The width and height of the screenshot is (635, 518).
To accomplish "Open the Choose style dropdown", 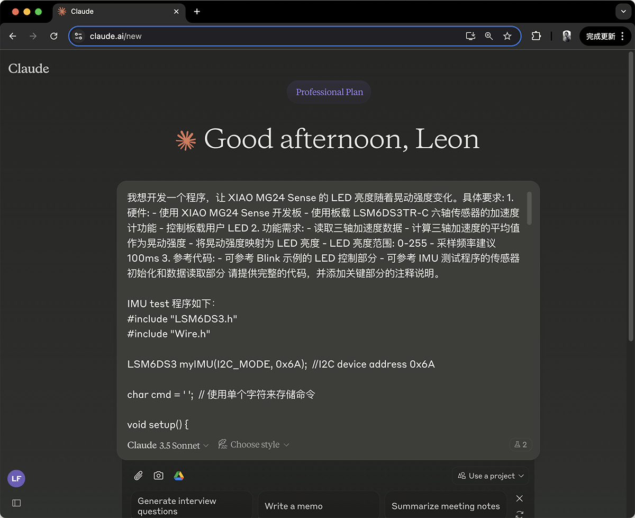I will tap(254, 445).
